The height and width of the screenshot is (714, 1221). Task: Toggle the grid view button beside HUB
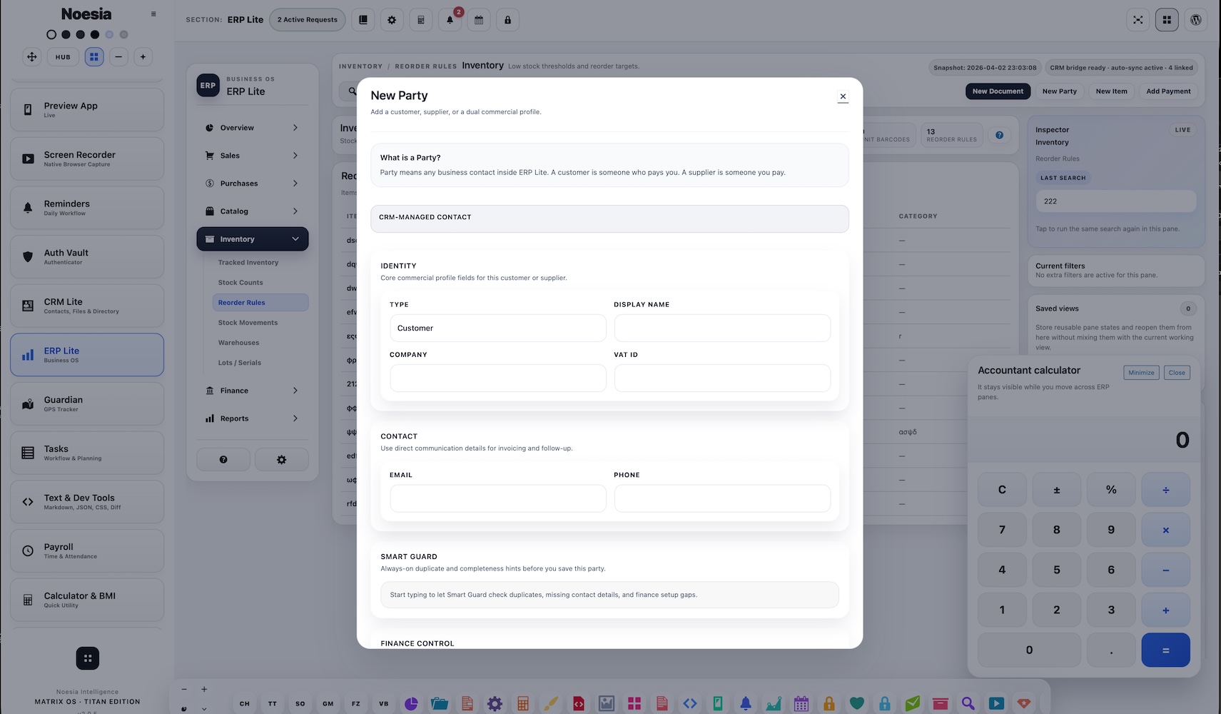94,57
